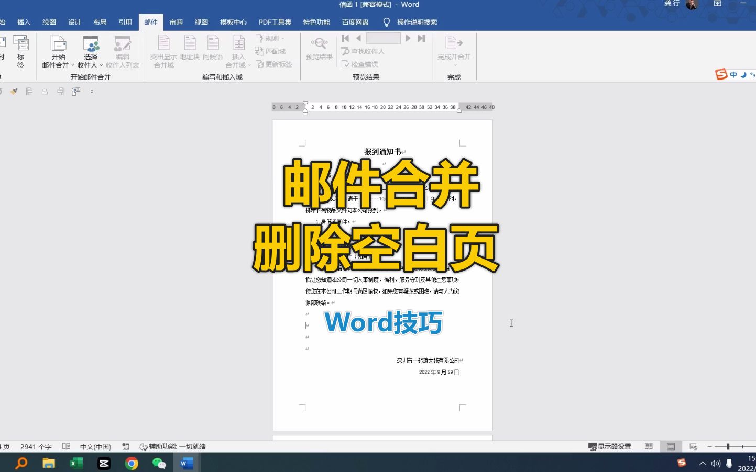756x472 pixels.
Task: Click the align-center objects icon in quick toolbar
Action: pyautogui.click(x=45, y=92)
